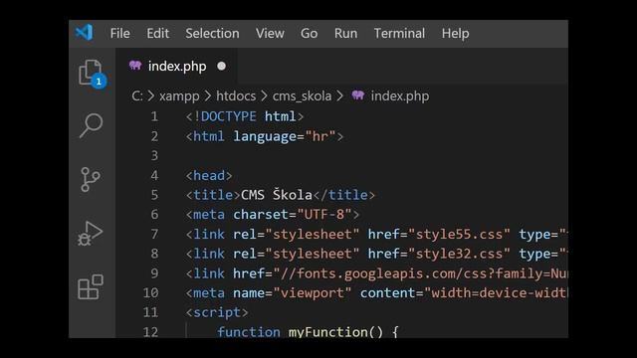
Task: Click line number 8 in gutter
Action: [154, 254]
